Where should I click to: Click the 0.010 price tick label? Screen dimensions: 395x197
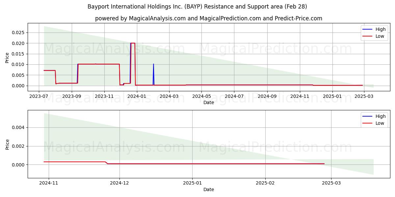[18, 64]
